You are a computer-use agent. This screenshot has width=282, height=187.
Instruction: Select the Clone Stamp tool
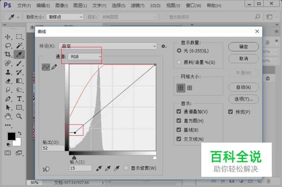(8, 72)
